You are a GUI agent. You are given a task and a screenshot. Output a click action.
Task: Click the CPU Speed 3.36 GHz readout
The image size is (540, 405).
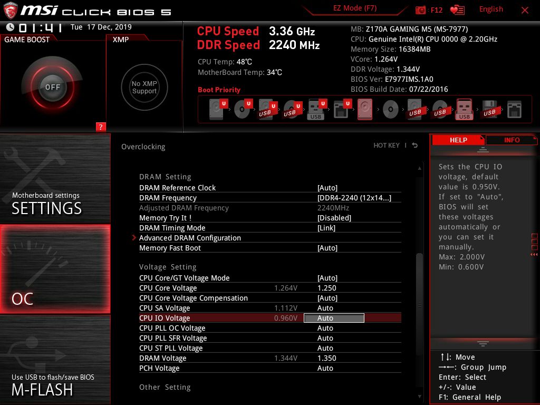pyautogui.click(x=256, y=31)
